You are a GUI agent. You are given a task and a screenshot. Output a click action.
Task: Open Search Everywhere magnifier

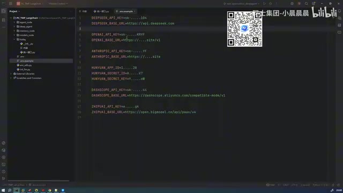[306, 4]
